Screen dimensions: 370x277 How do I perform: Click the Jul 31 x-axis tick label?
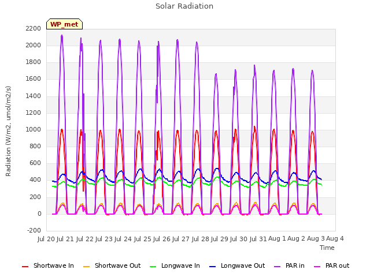click(258, 239)
